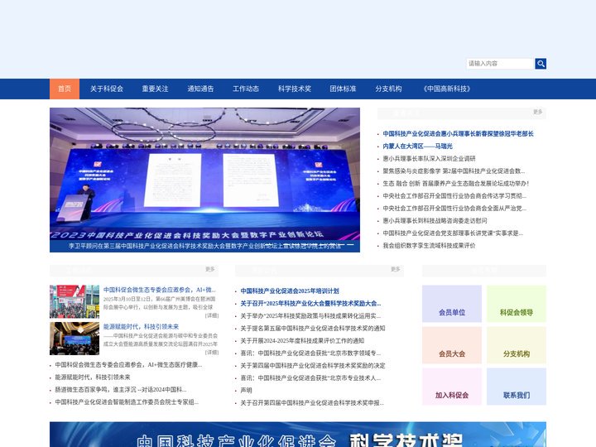596x447 pixels.
Task: Select 重要关注 menu item
Action: (x=155, y=89)
